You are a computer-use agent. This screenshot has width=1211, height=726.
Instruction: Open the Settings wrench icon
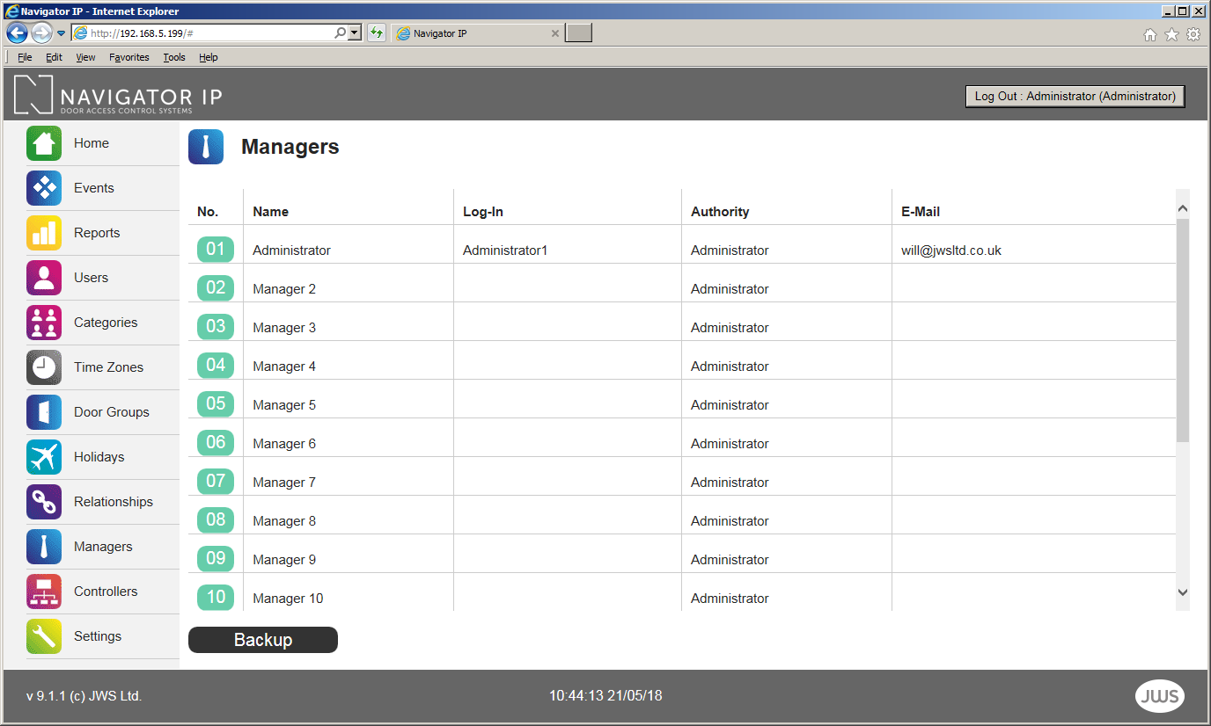coord(44,636)
